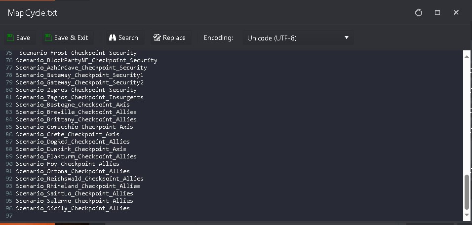Click the refresh icon in title bar

pyautogui.click(x=418, y=13)
